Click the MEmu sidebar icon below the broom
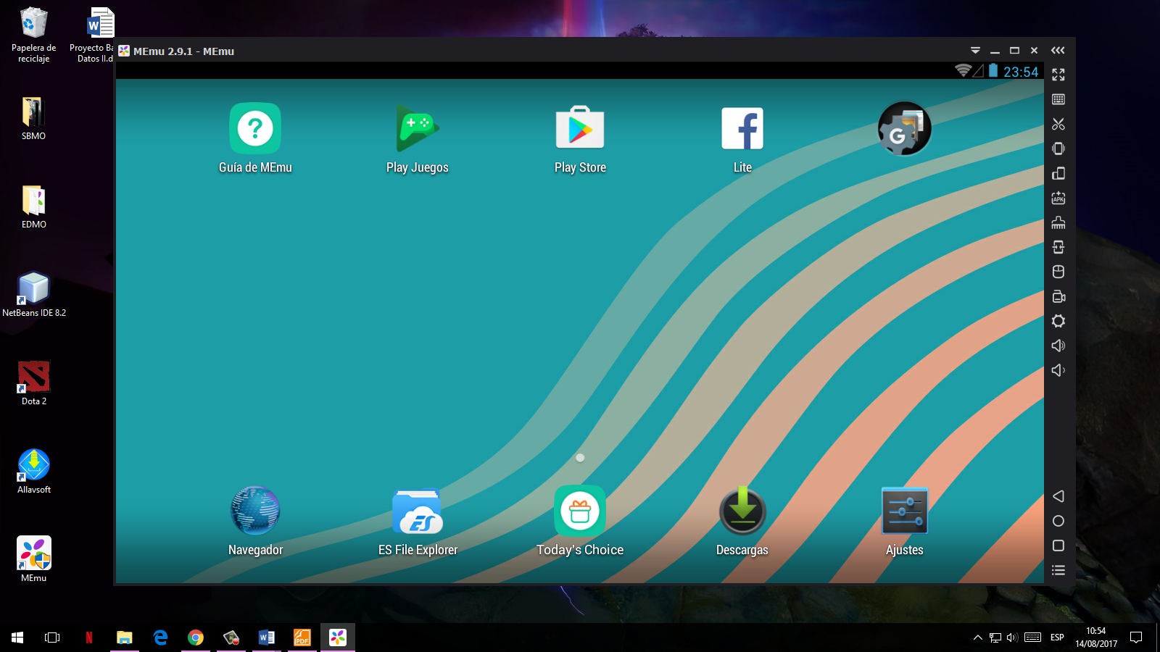 (1058, 247)
